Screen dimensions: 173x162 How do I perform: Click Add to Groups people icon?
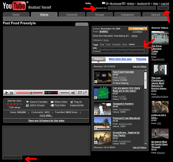pos(27,105)
